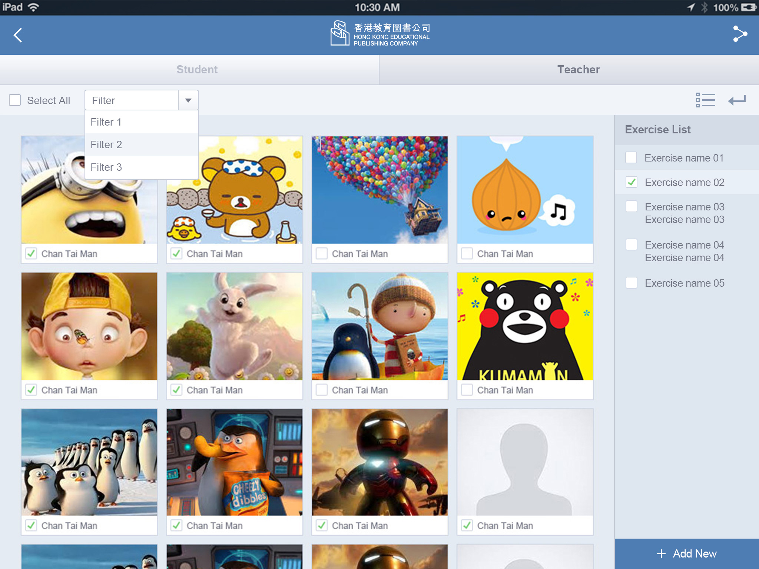
Task: Tap the plus icon beside Add New
Action: tap(661, 553)
